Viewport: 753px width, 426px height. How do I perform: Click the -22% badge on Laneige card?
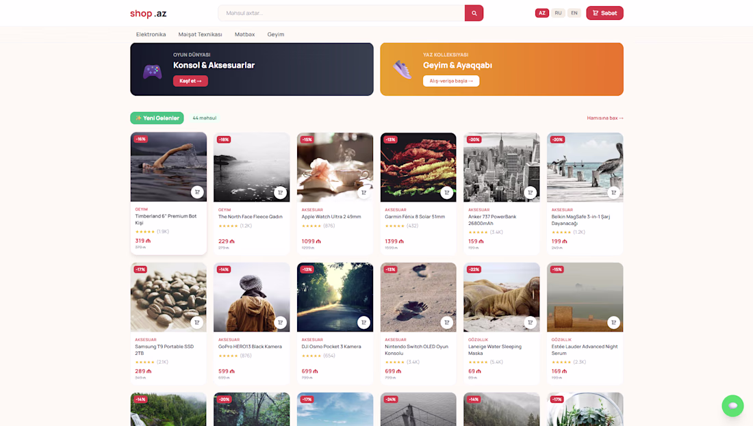[474, 269]
